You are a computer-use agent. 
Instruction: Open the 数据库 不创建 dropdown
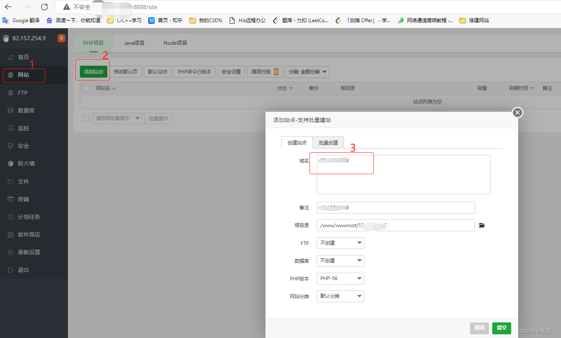340,261
